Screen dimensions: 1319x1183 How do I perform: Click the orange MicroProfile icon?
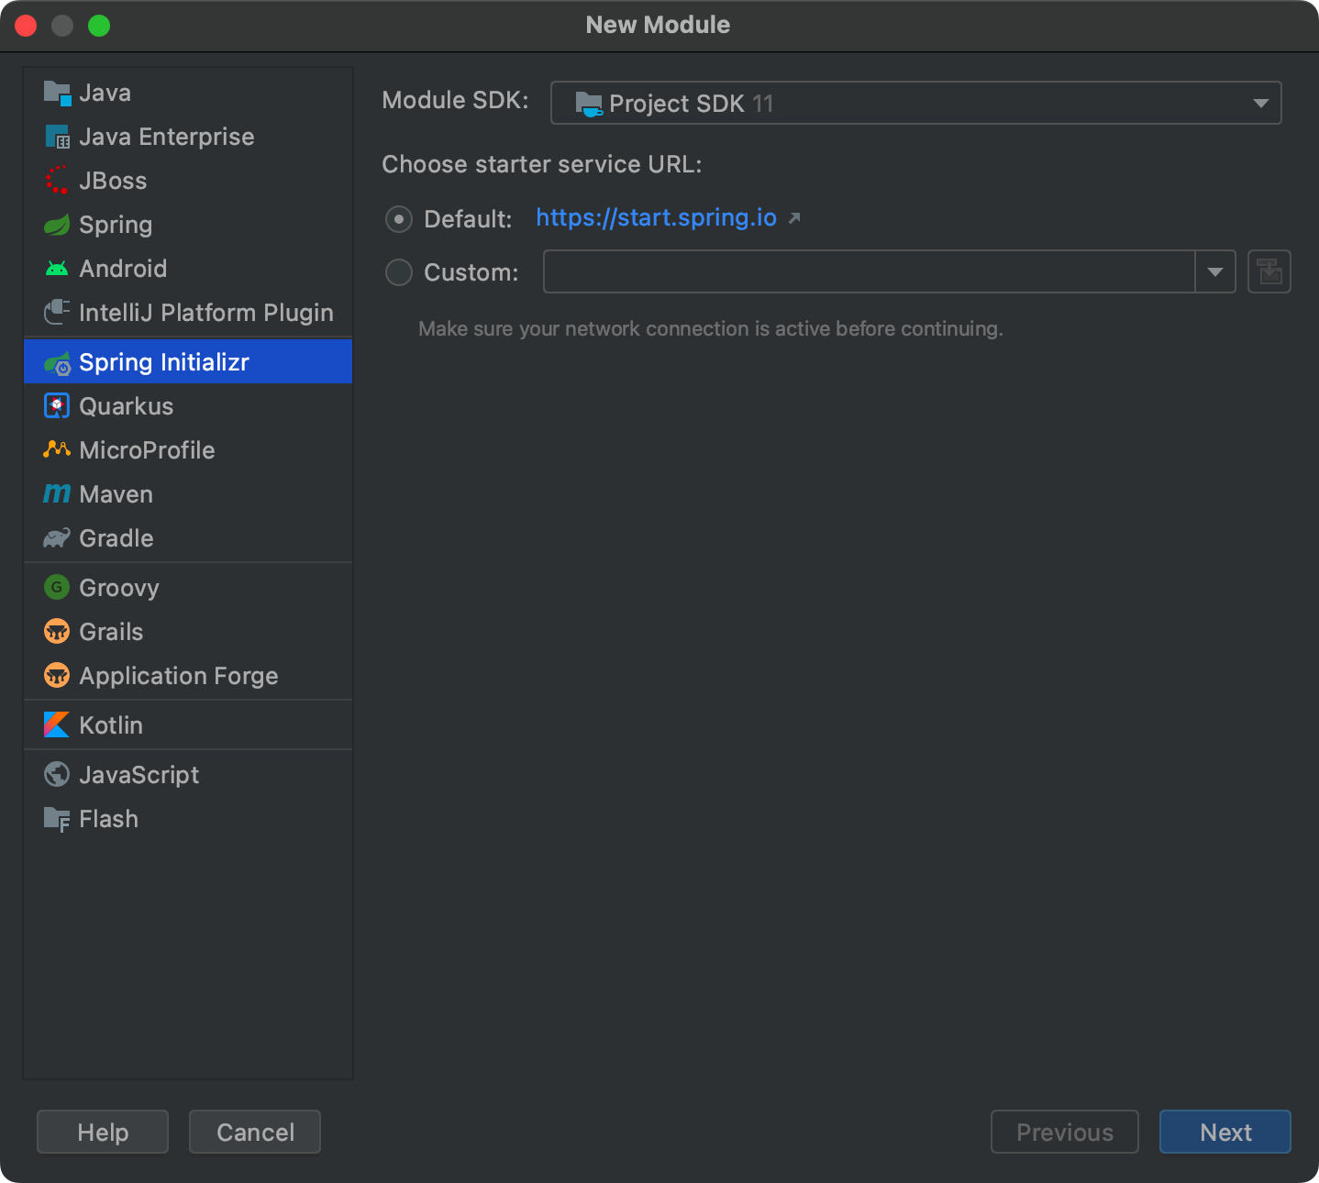point(57,449)
